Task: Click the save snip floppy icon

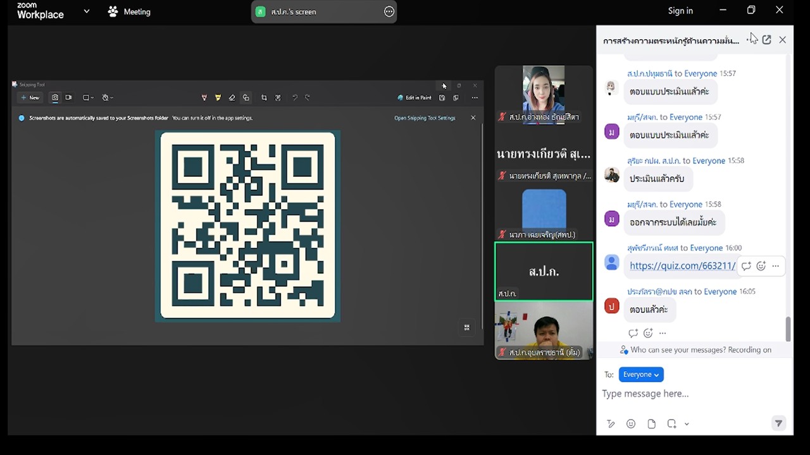Action: (442, 97)
